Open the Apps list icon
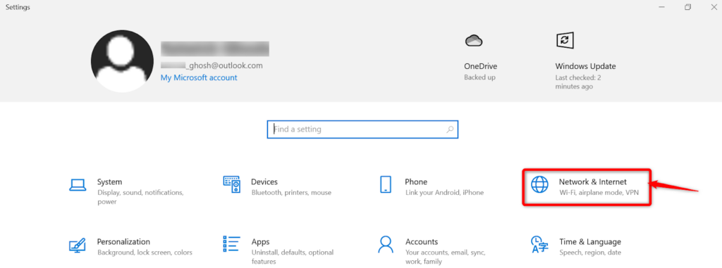The height and width of the screenshot is (268, 722). tap(231, 245)
